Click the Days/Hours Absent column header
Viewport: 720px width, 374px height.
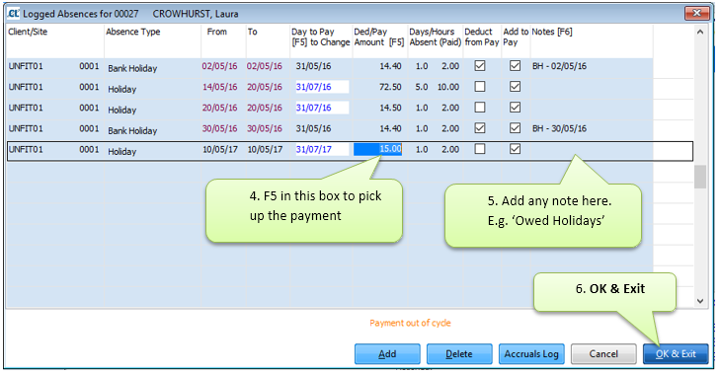(435, 37)
